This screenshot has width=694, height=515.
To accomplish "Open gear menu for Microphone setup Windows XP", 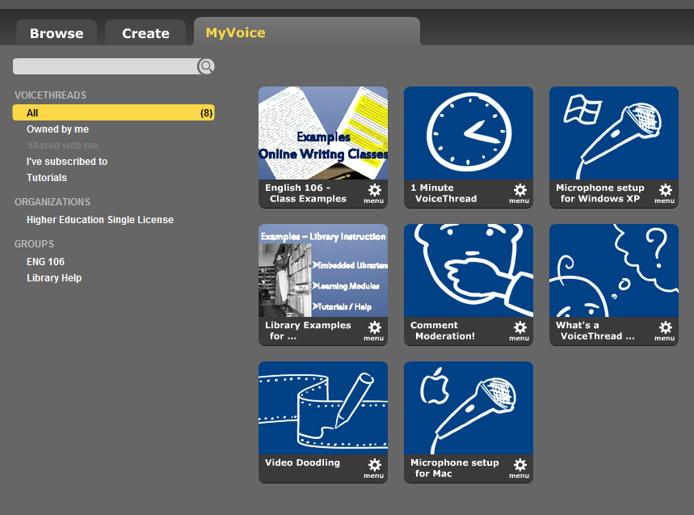I will pyautogui.click(x=665, y=193).
